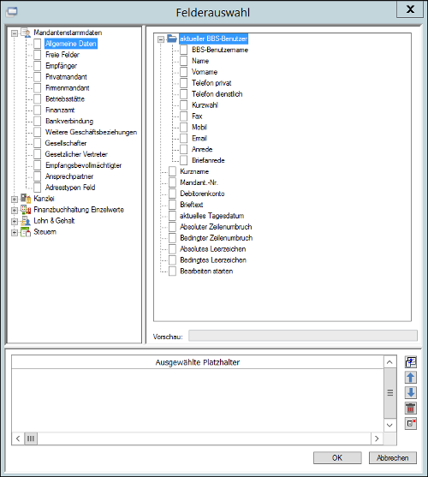Click the trash delete icon
This screenshot has height=477, width=428.
coord(410,408)
